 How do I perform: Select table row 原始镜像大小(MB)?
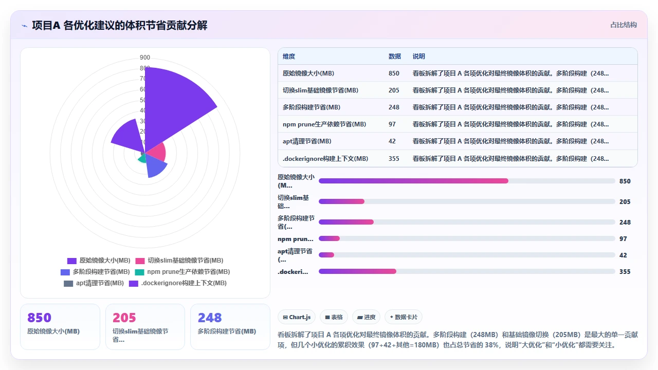pyautogui.click(x=458, y=73)
